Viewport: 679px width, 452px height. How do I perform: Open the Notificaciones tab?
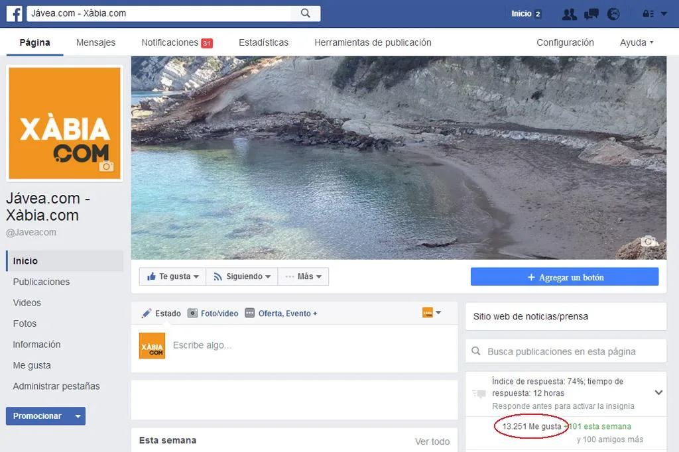[x=176, y=42]
